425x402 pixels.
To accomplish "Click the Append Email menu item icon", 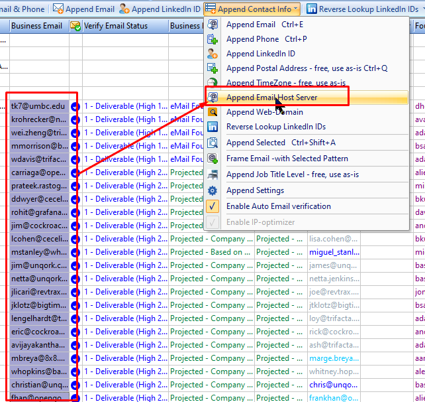I will point(212,25).
